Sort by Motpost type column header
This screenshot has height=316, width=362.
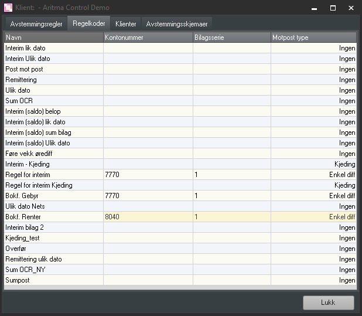313,38
